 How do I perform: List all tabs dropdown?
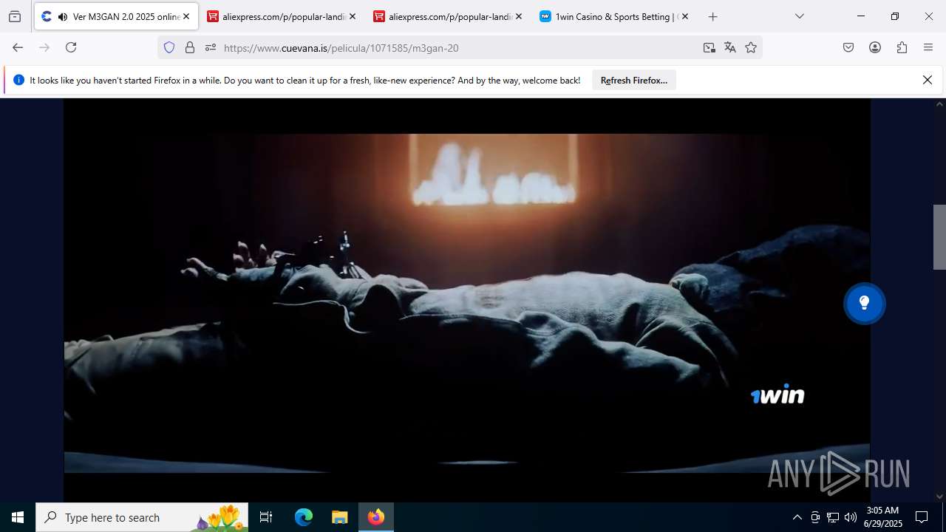pos(800,16)
